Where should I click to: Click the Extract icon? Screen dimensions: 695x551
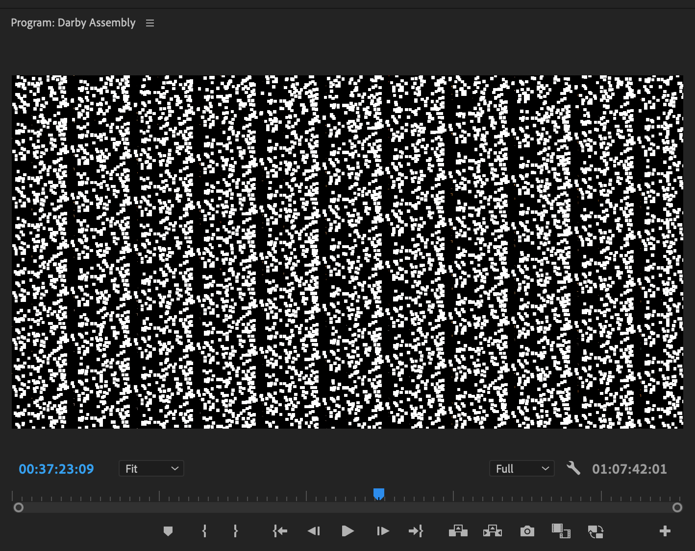coord(492,531)
